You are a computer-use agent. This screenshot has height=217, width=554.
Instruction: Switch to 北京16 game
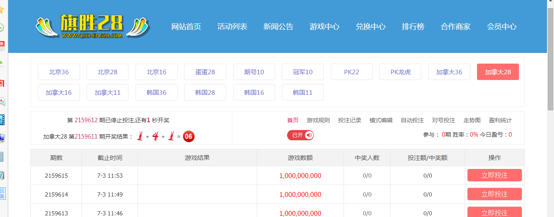157,72
